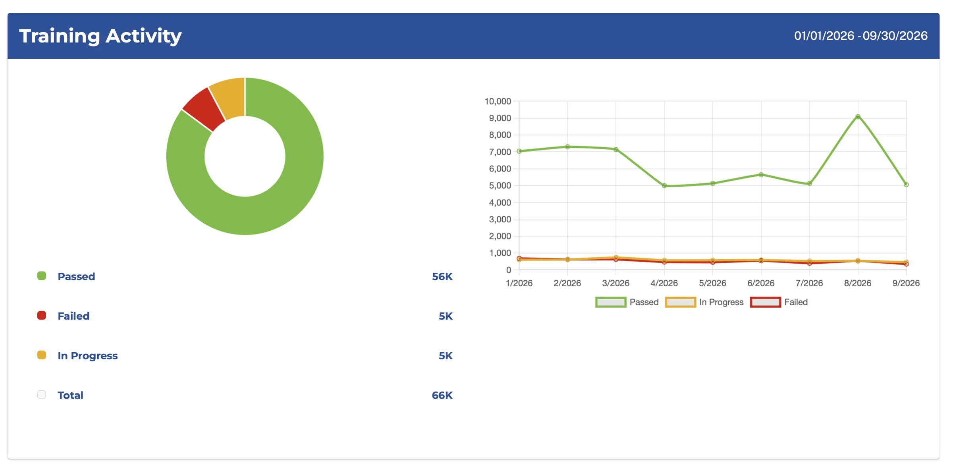953x474 pixels.
Task: Click the green Passed legend dot in the summary list
Action: tap(42, 276)
